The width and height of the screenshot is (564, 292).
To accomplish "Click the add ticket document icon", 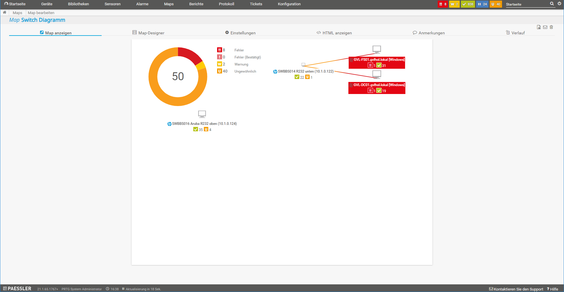I will pos(539,27).
